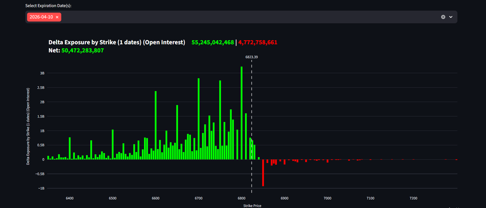Select the green bar at strike 6600
This screenshot has height=208, width=486.
[x=156, y=125]
